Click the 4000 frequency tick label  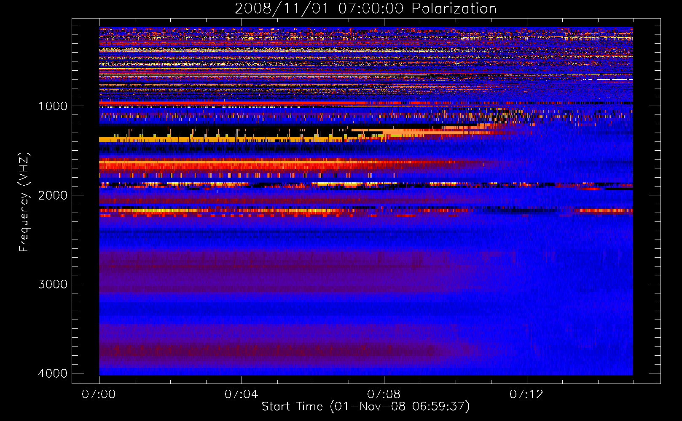(x=53, y=373)
